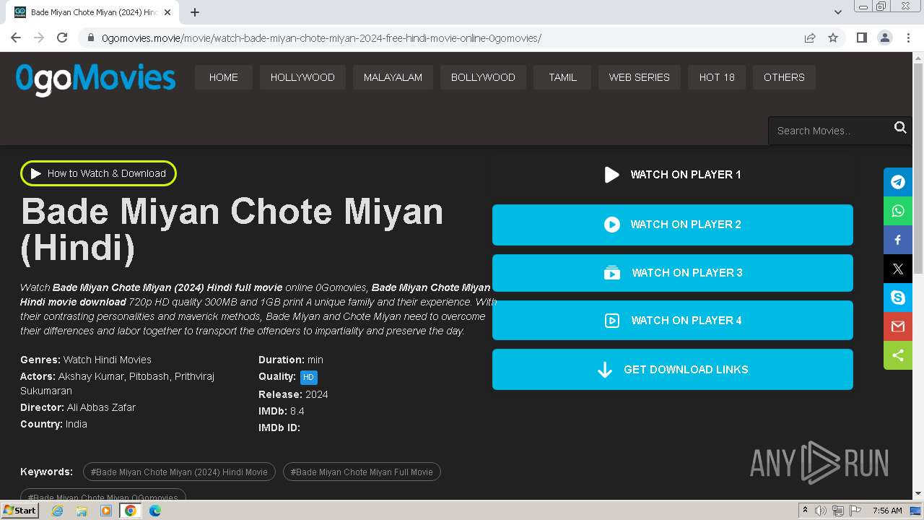924x520 pixels.
Task: Go to WEB SERIES section
Action: (x=639, y=77)
